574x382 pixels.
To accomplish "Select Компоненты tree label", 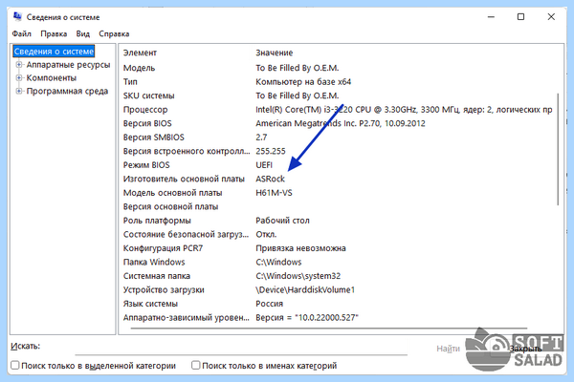I will (x=52, y=78).
